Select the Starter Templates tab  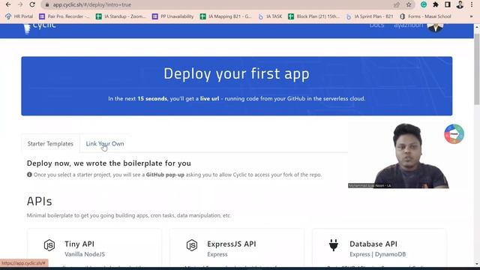point(50,143)
